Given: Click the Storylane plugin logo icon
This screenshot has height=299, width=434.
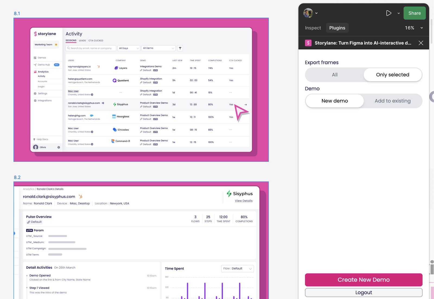Looking at the screenshot, I should (x=308, y=43).
